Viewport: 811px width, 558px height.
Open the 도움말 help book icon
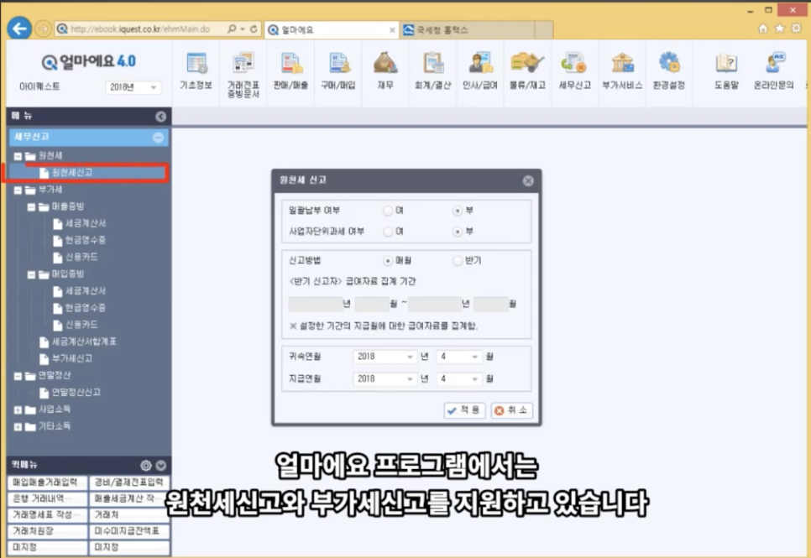[x=726, y=63]
